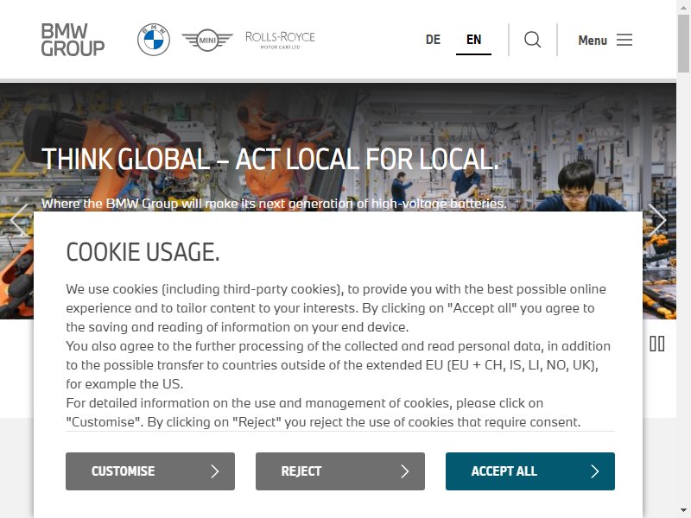
Task: Click the Menu label
Action: [593, 40]
